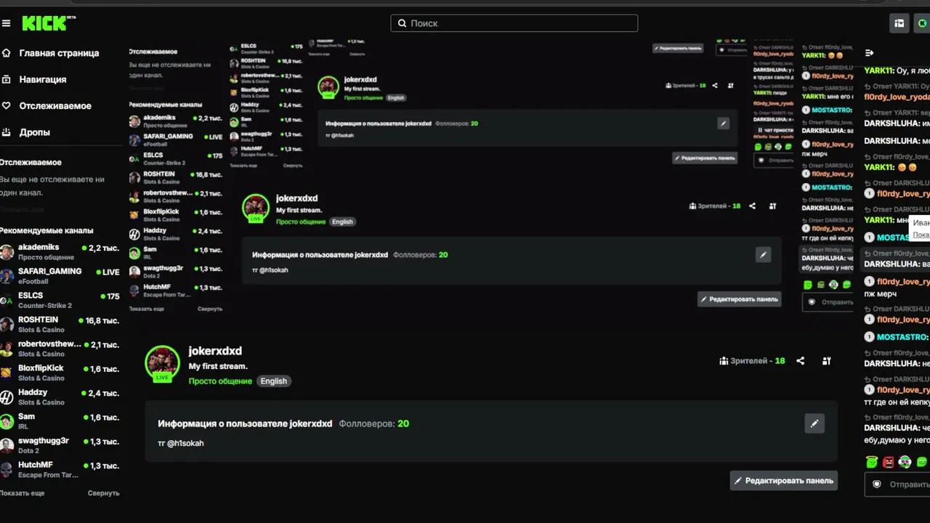Open Отслеживаемое with the heart icon in main sidebar
The width and height of the screenshot is (930, 523).
point(47,105)
